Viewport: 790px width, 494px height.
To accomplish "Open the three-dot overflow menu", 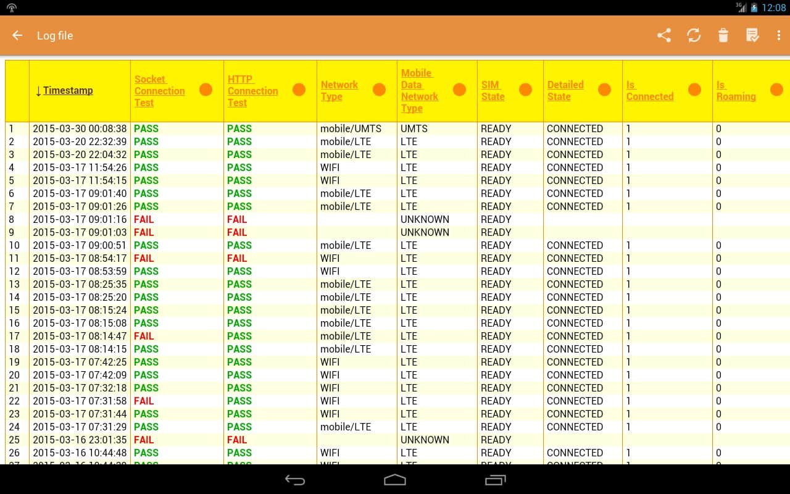I will tap(779, 36).
